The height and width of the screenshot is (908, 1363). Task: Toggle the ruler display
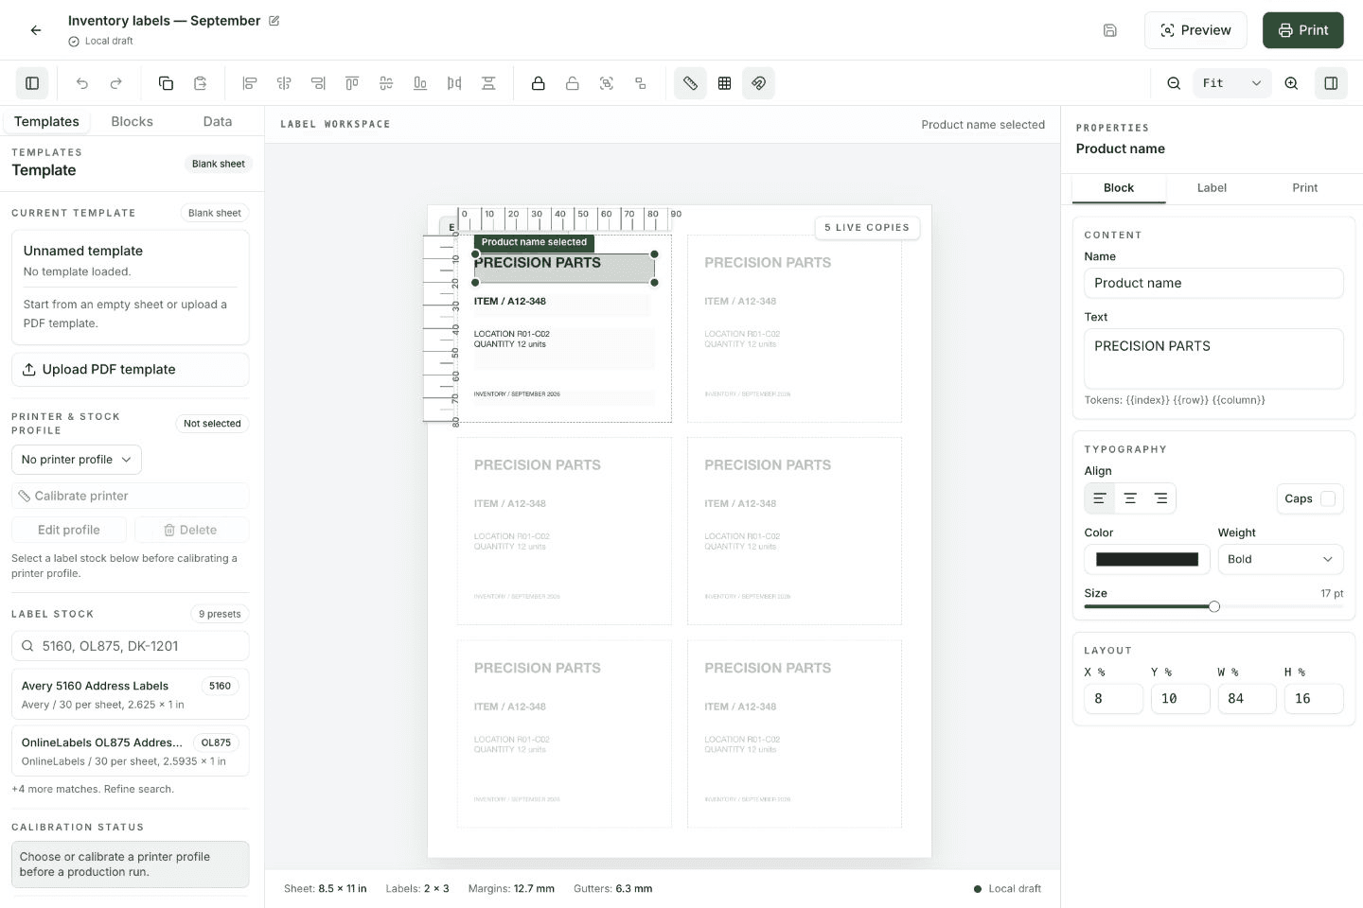[690, 83]
